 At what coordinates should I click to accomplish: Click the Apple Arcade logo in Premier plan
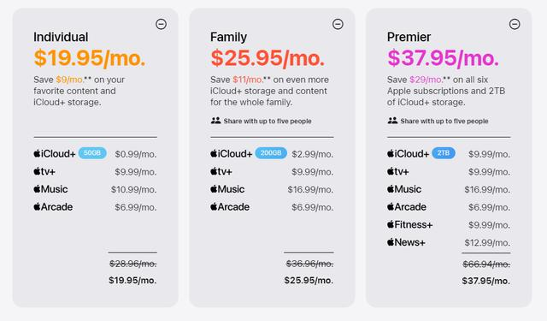pyautogui.click(x=407, y=207)
